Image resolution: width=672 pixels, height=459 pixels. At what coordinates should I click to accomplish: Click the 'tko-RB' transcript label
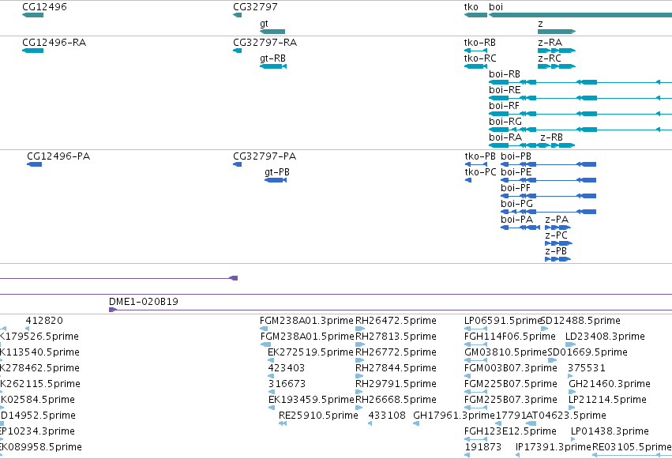click(480, 43)
